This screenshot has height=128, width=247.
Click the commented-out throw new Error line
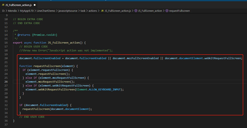(66, 51)
